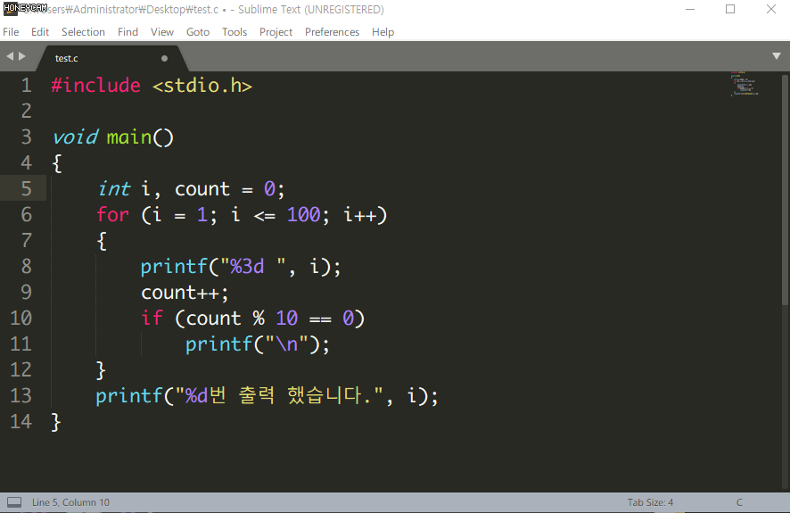Open the View menu
The width and height of the screenshot is (790, 513).
pyautogui.click(x=162, y=32)
